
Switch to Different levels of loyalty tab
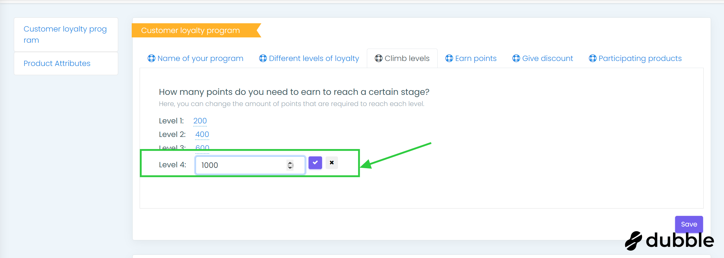click(x=314, y=58)
